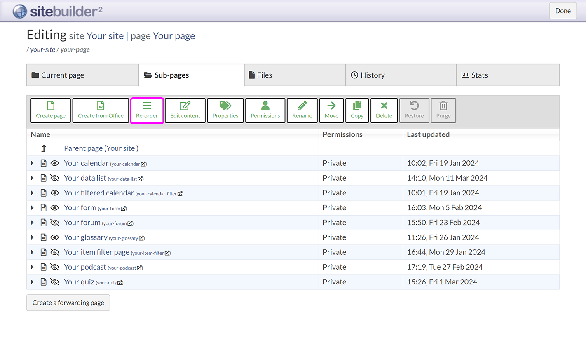Show the hidden Your quiz page
This screenshot has width=586, height=343.
pyautogui.click(x=54, y=282)
